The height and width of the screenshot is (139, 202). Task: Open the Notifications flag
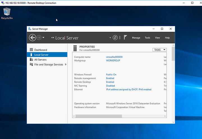(125, 37)
